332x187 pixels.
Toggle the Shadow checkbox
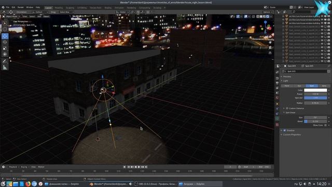click(x=285, y=130)
